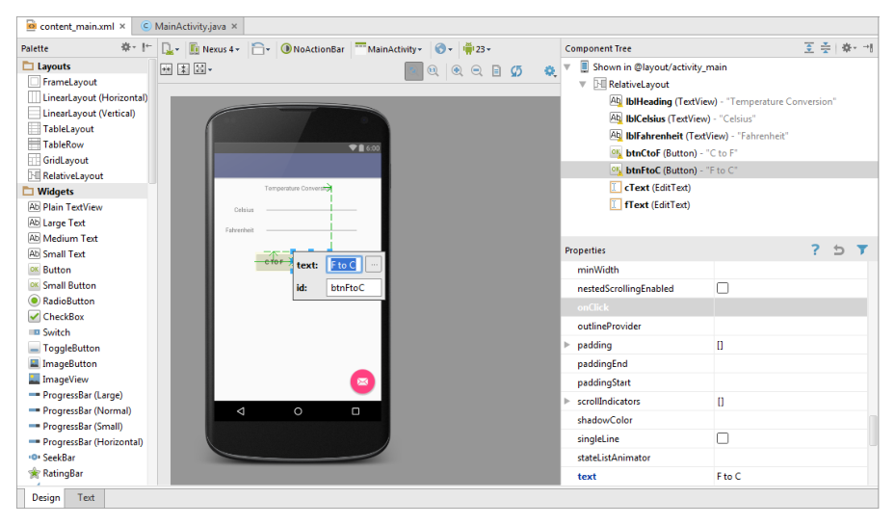The width and height of the screenshot is (895, 525).
Task: Pick RadioButton from the palette
Action: [x=62, y=301]
